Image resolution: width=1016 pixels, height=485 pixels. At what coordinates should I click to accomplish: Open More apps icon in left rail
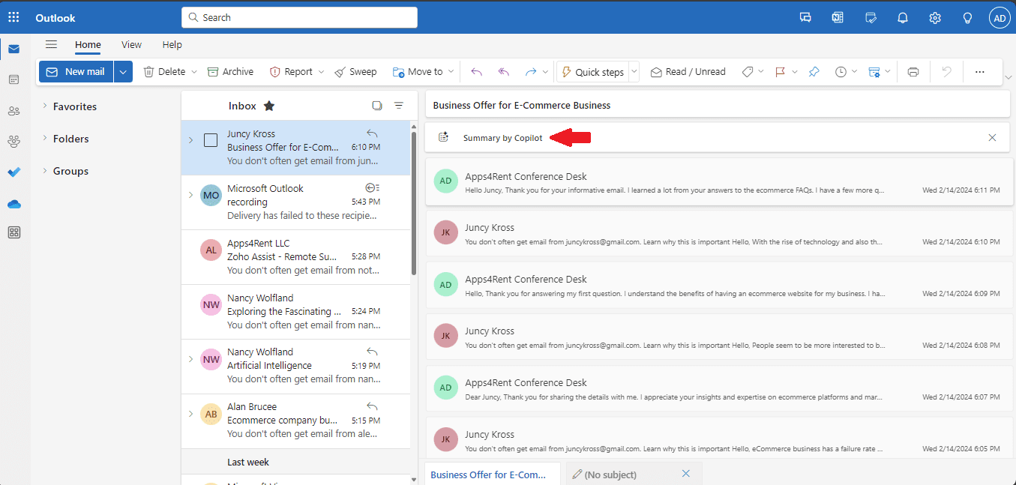(x=13, y=232)
